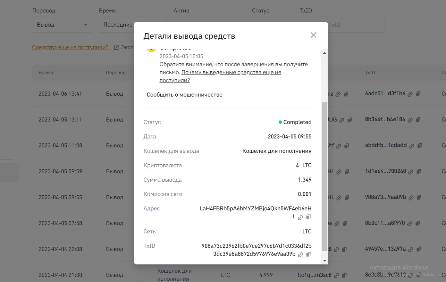Viewport: 446px width, 282px height.
Task: Select the 2023-04-06 13:41 withdrawal row time
Action: 60,94
